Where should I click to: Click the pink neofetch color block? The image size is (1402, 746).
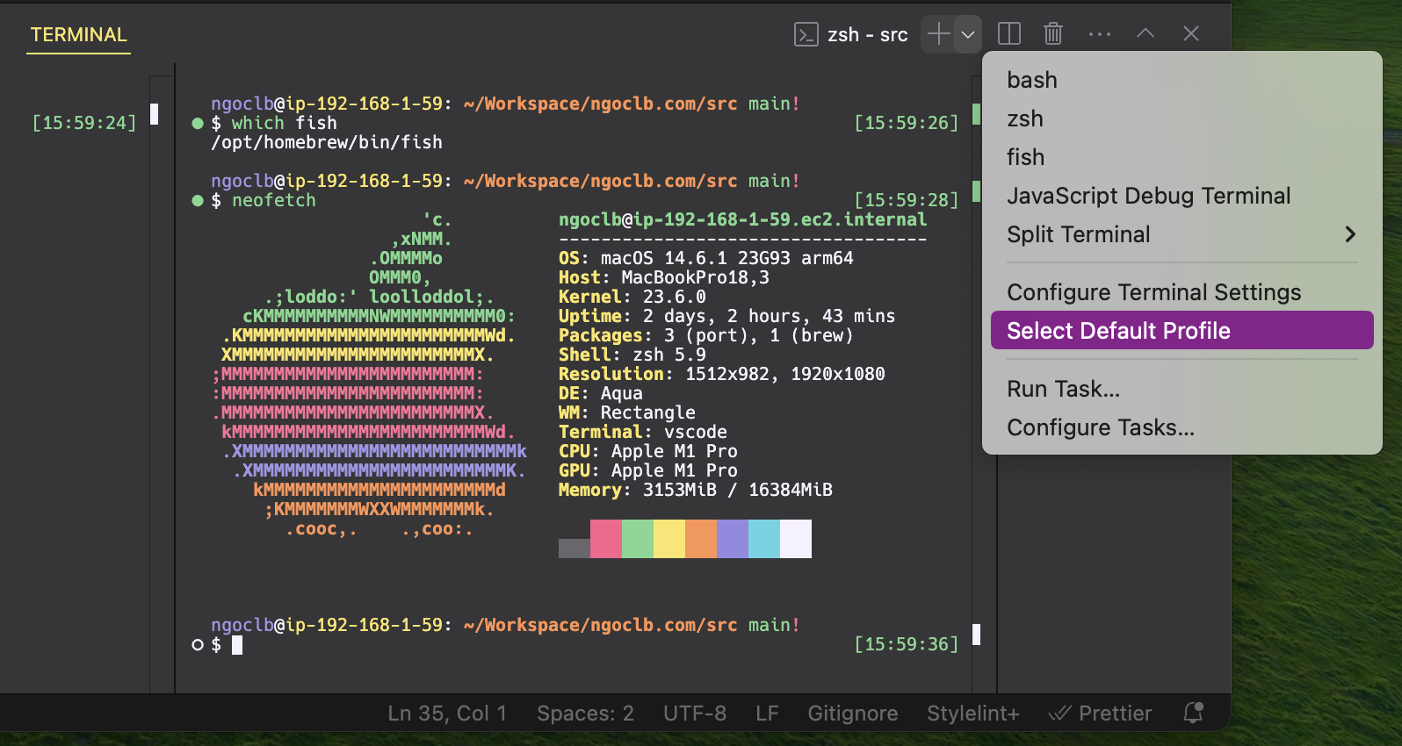[x=606, y=539]
